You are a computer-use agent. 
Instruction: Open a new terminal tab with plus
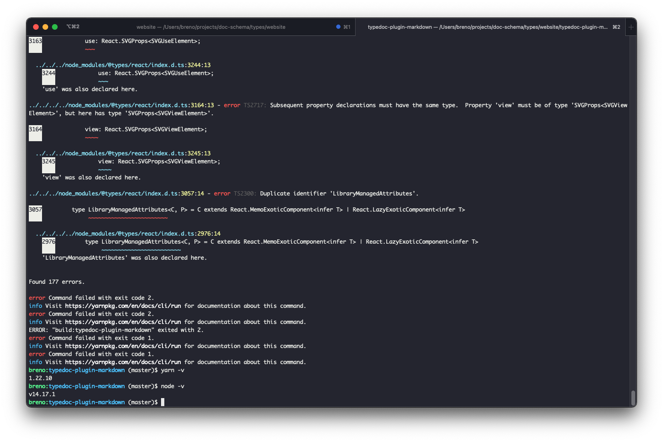[x=631, y=27]
